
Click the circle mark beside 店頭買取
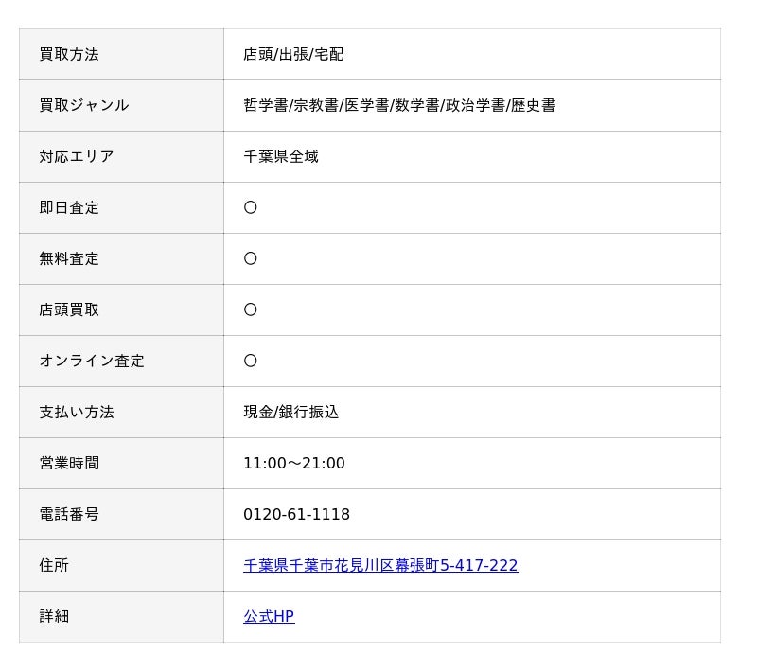coord(251,310)
